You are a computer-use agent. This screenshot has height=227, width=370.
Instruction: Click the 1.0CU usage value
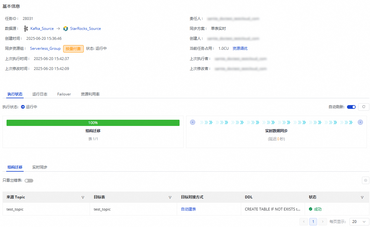click(223, 48)
